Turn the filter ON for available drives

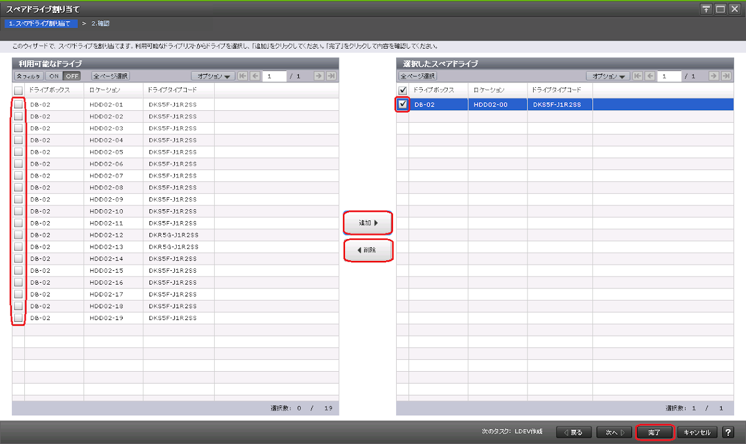54,76
